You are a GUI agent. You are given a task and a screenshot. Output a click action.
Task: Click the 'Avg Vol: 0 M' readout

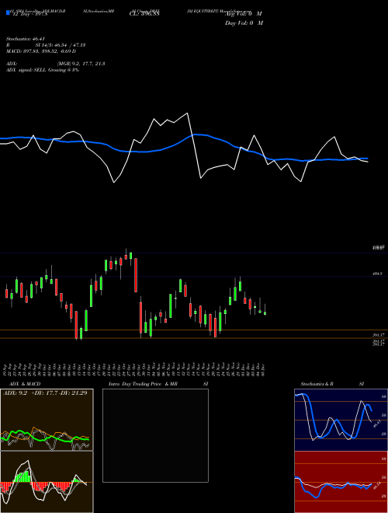pyautogui.click(x=244, y=14)
